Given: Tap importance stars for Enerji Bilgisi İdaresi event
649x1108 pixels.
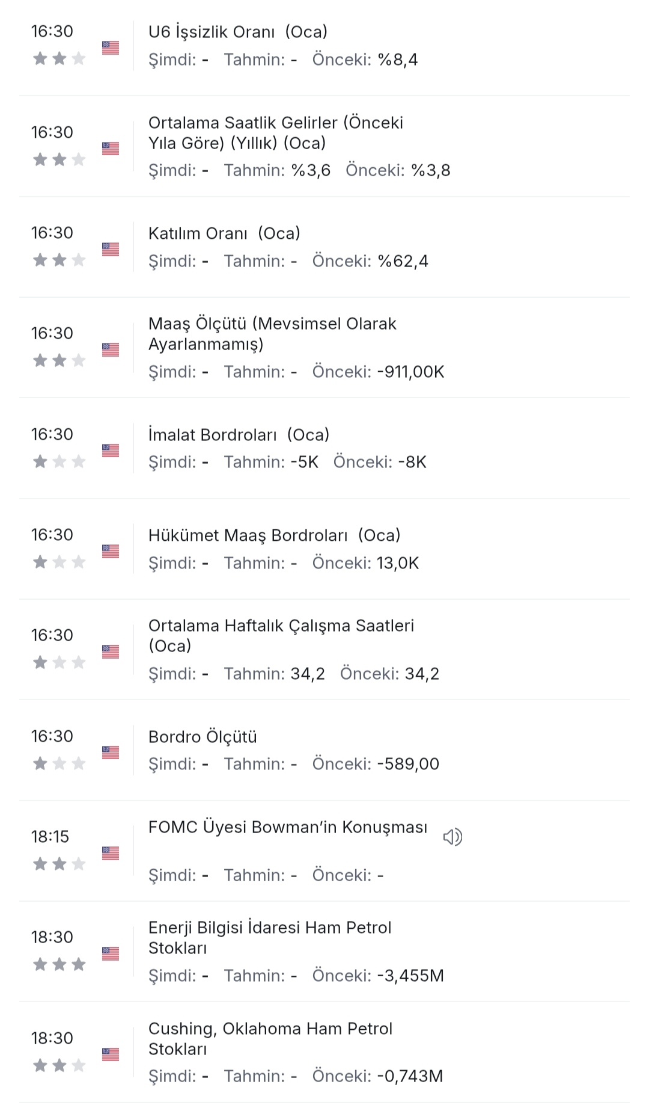Looking at the screenshot, I should click(59, 965).
